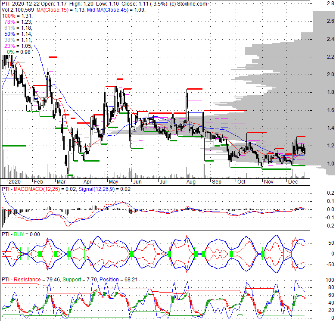The height and width of the screenshot is (321, 336).
Task: Click the 'Jun' month label
Action: point(137,182)
